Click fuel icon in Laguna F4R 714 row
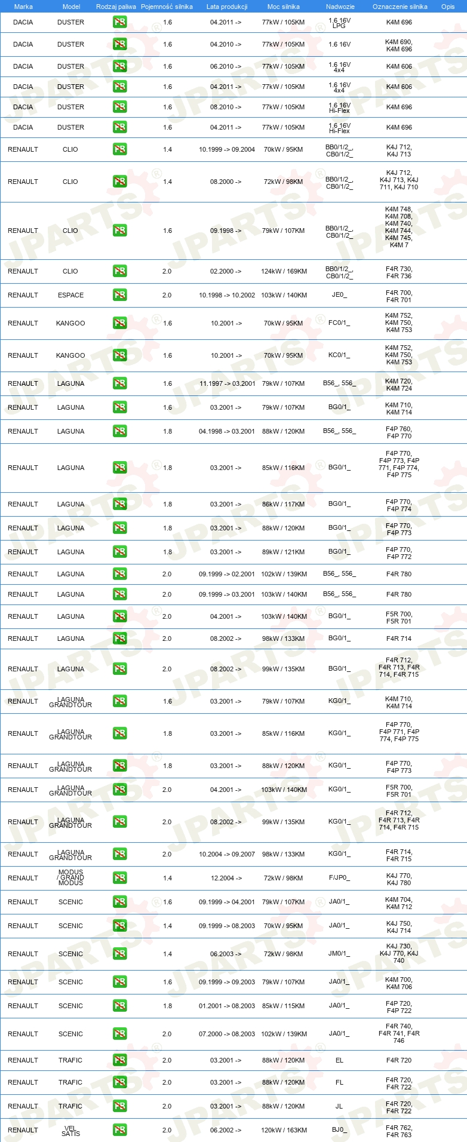467x1142 pixels. 120,638
